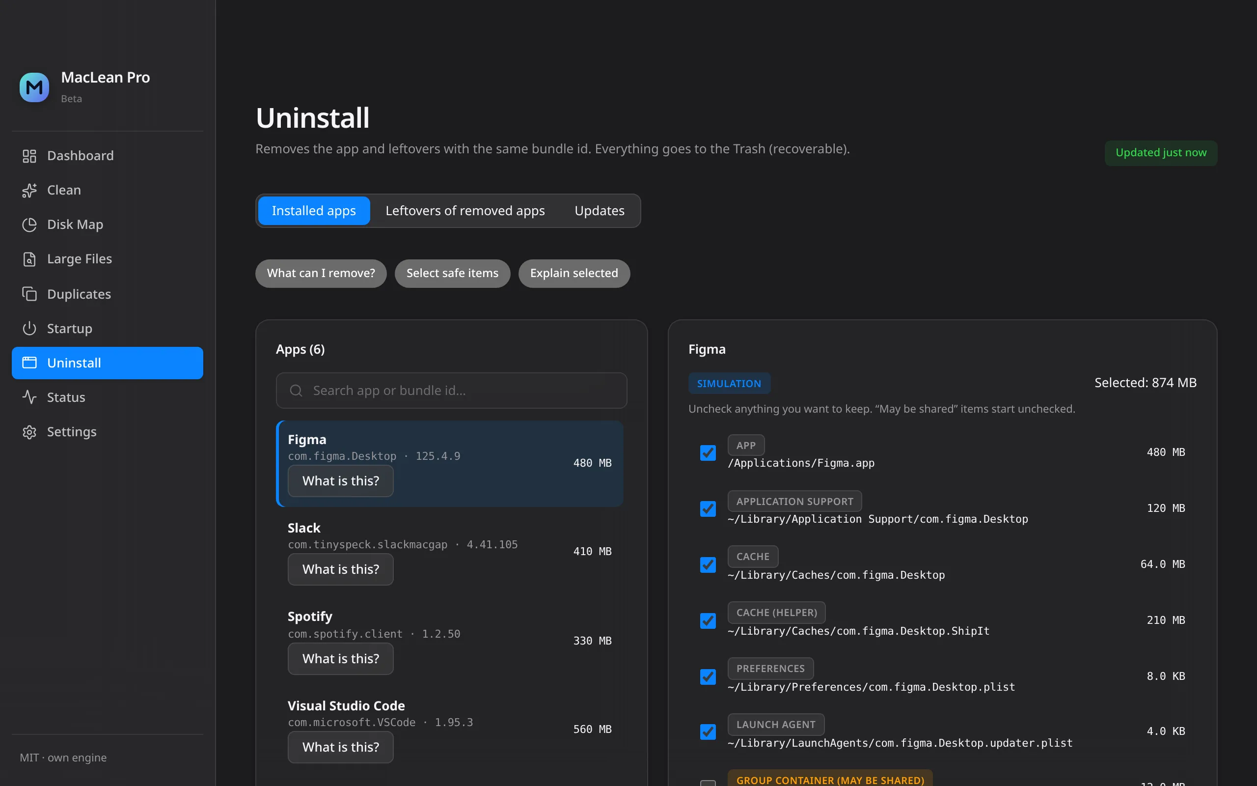Click the Settings gear icon
The image size is (1257, 786).
coord(29,432)
